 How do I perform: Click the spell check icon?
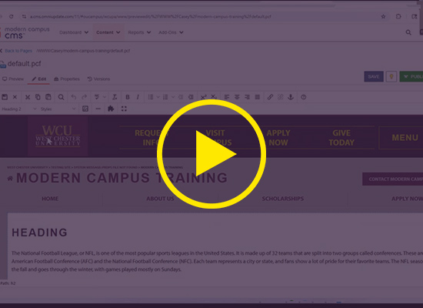pyautogui.click(x=97, y=97)
